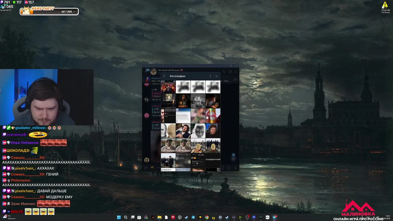The height and width of the screenshot is (221, 393).
Task: Open the crowd with candles photo
Action: (x=168, y=87)
